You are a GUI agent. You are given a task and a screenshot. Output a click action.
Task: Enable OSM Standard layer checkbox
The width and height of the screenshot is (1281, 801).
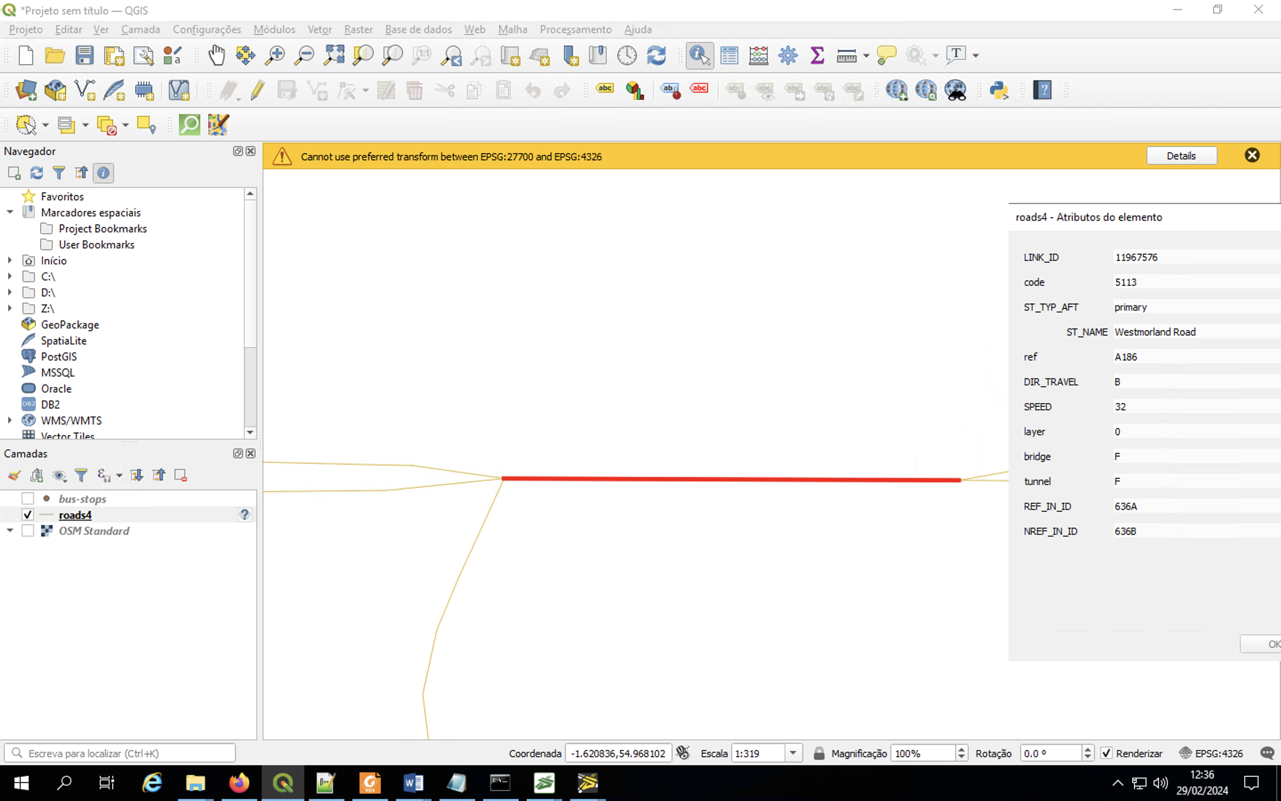coord(28,530)
